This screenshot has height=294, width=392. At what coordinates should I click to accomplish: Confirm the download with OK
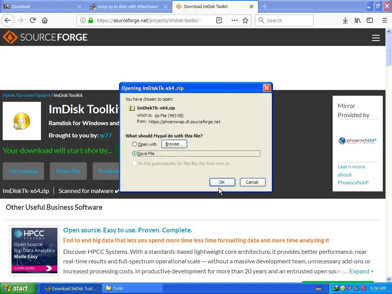(222, 182)
